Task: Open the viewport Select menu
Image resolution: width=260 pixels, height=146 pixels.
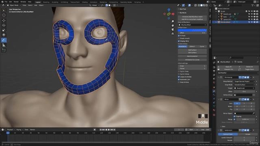Action: [30, 5]
